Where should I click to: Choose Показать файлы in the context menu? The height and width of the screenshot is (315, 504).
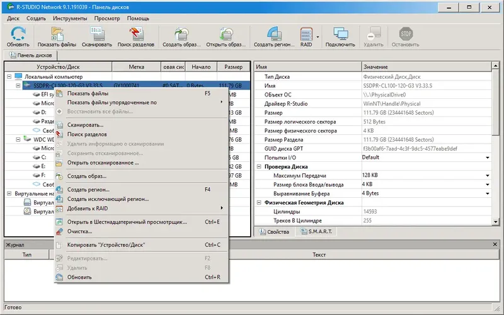click(141, 93)
